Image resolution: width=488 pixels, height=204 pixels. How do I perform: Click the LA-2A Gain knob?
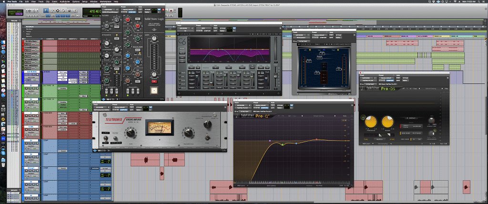[131, 133]
